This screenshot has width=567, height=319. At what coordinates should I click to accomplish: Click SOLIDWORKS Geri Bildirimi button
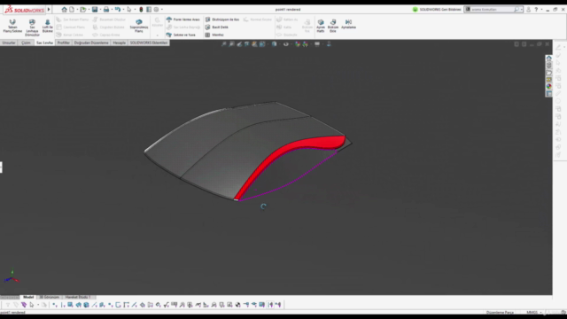coord(437,10)
